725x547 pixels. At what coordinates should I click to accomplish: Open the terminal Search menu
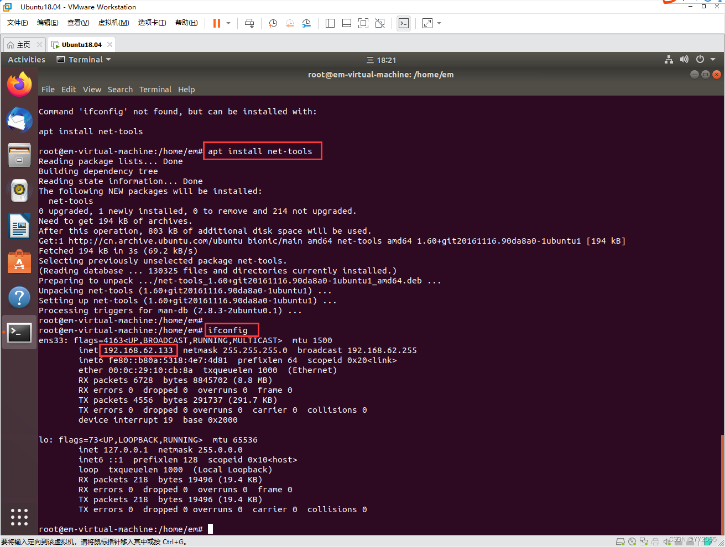click(x=120, y=90)
